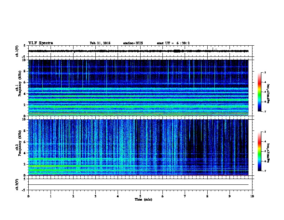Select the date text Feb. 21, 2018
The width and height of the screenshot is (284, 220).
(x=100, y=43)
